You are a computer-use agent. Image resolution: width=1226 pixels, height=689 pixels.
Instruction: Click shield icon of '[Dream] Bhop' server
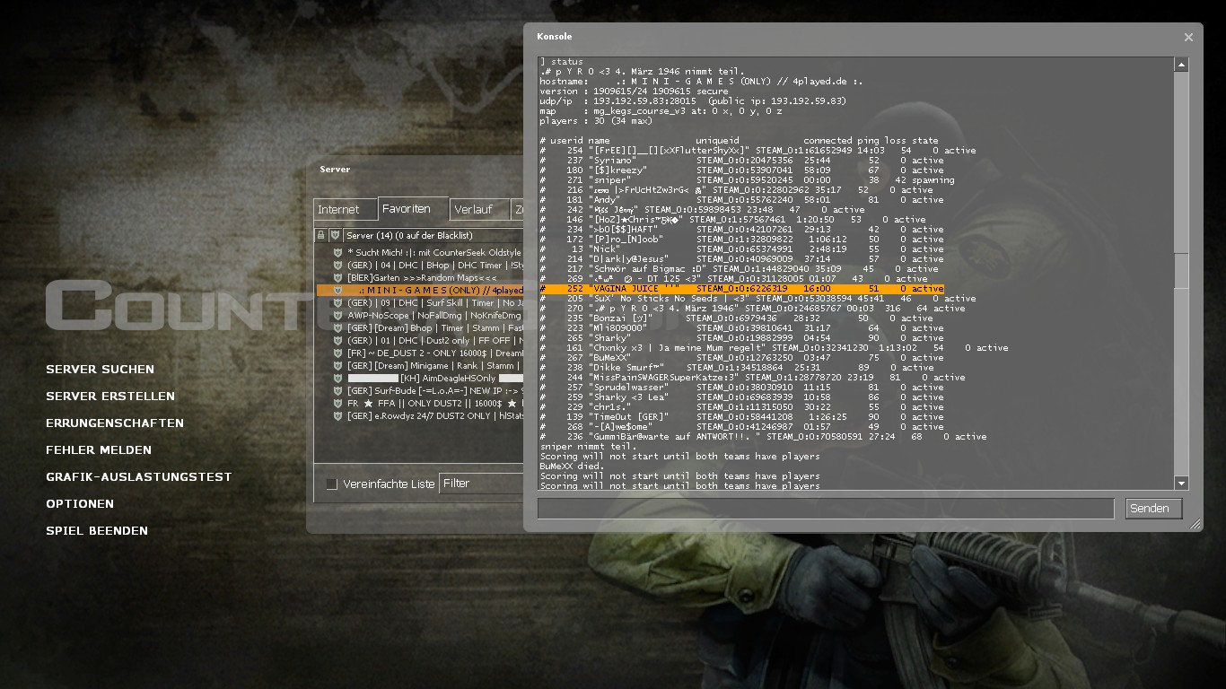338,328
